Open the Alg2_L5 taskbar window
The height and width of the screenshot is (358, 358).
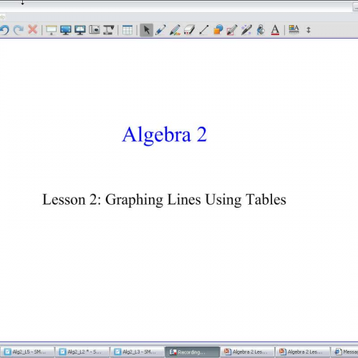pyautogui.click(x=27, y=352)
